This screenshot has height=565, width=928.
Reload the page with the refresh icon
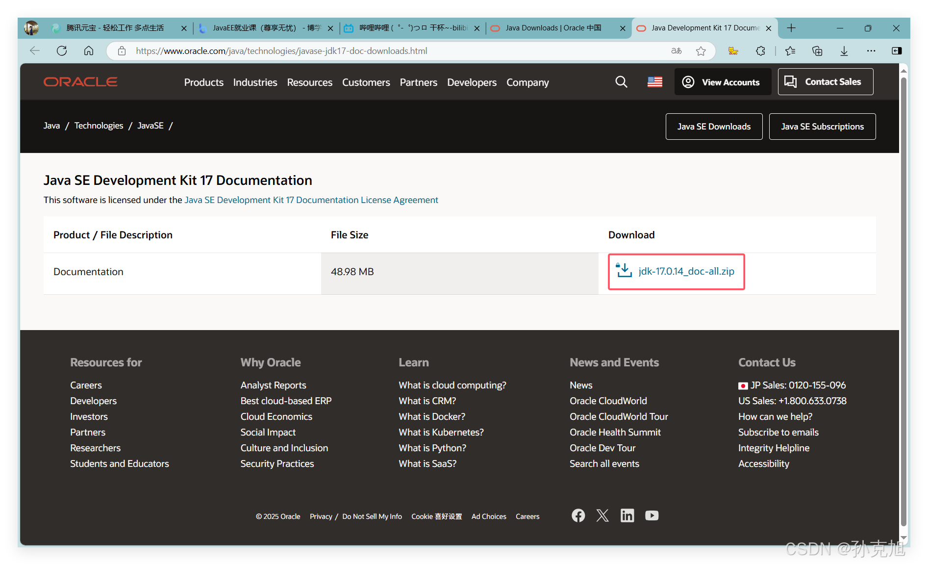[x=62, y=51]
